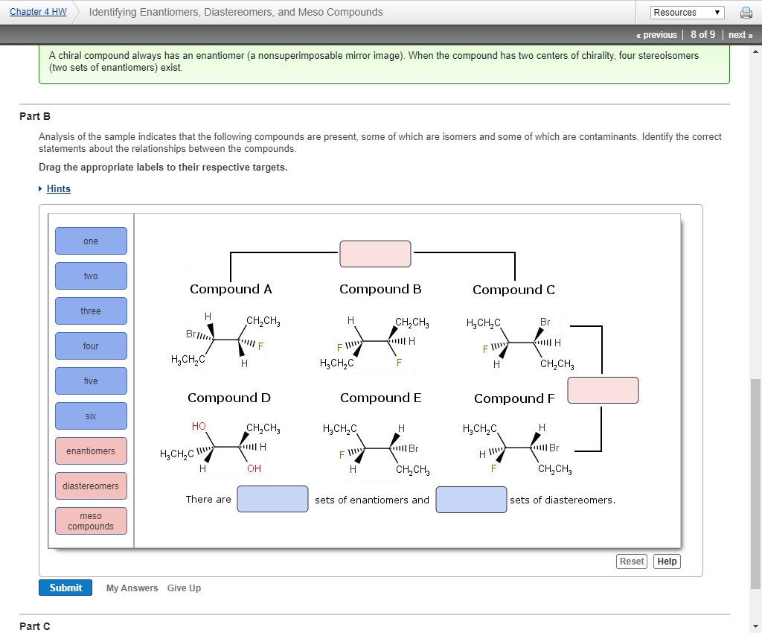
Task: Select the 'four' draggable label
Action: [91, 346]
